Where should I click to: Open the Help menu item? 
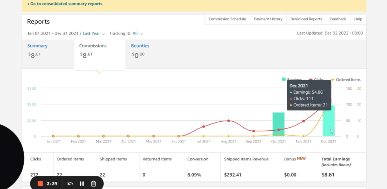coord(358,19)
